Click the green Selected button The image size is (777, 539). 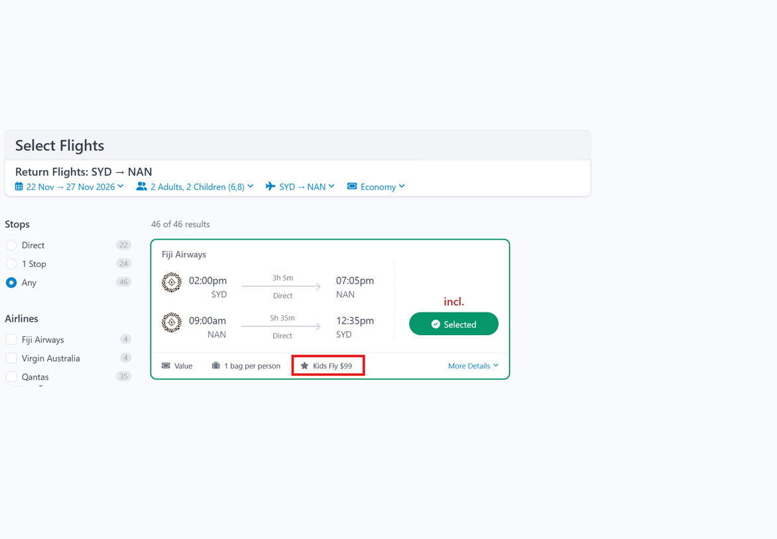pos(453,324)
